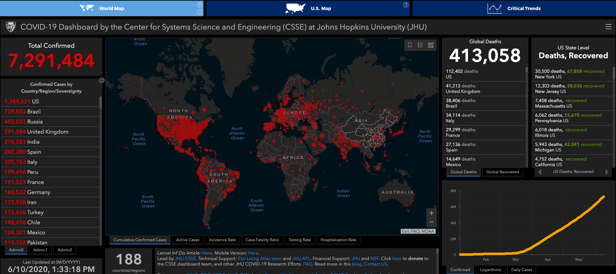Open the Contact US link
This screenshot has height=274, width=616.
[375, 264]
